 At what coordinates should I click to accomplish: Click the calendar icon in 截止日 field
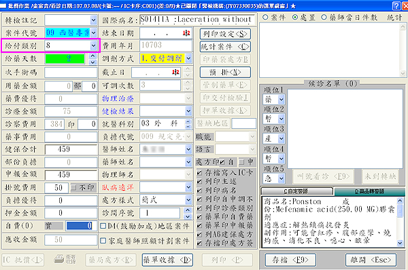[176, 72]
